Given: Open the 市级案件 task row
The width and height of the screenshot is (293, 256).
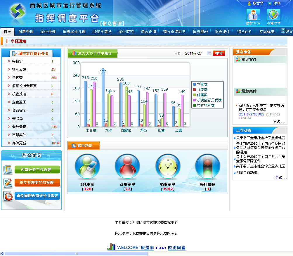Looking at the screenshot, I should point(31,135).
